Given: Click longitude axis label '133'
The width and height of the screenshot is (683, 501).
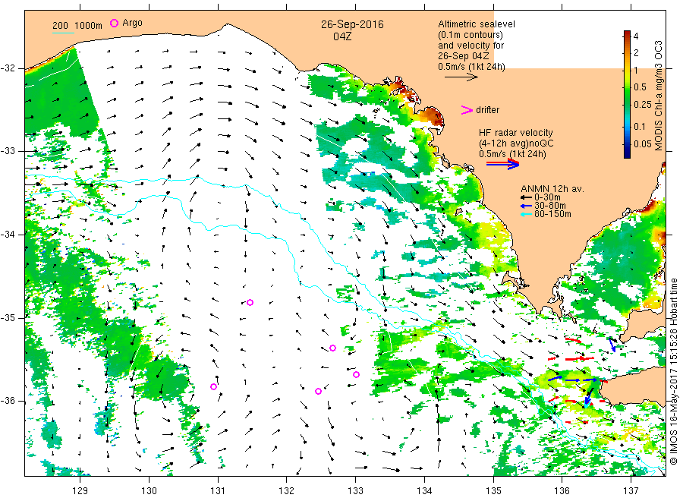Looking at the screenshot, I should click(355, 491).
